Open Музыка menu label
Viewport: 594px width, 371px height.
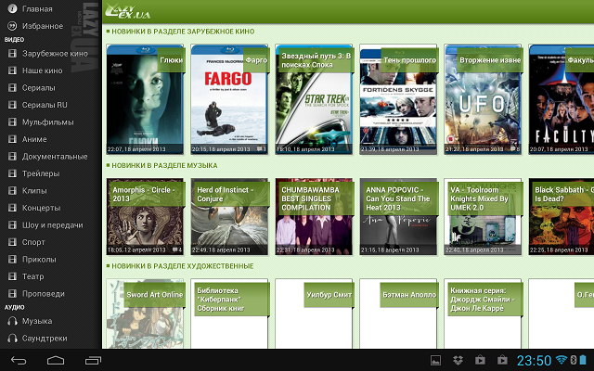37,321
